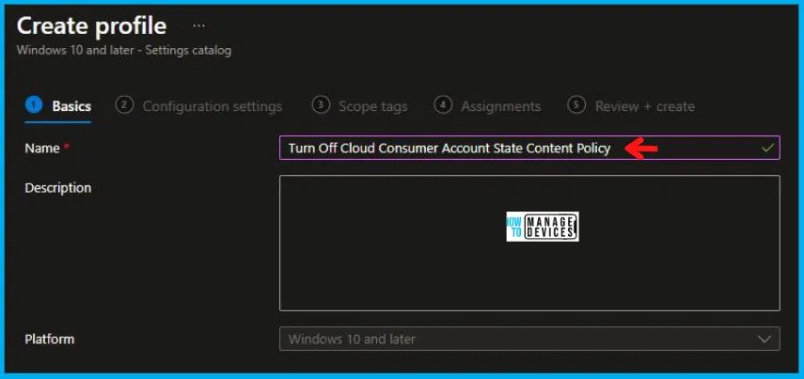804x379 pixels.
Task: Click the 'Create profile' heading text
Action: tap(92, 26)
